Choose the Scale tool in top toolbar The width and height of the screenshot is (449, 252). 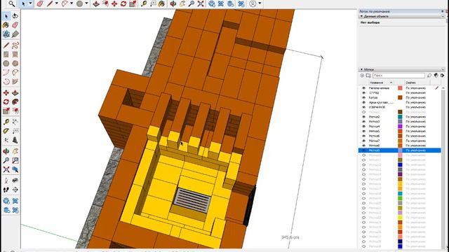133,3
